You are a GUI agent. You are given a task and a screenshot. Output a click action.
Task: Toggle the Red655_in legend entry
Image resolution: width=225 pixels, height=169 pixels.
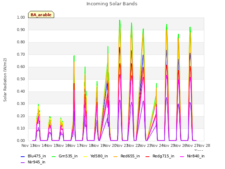(x=127, y=156)
